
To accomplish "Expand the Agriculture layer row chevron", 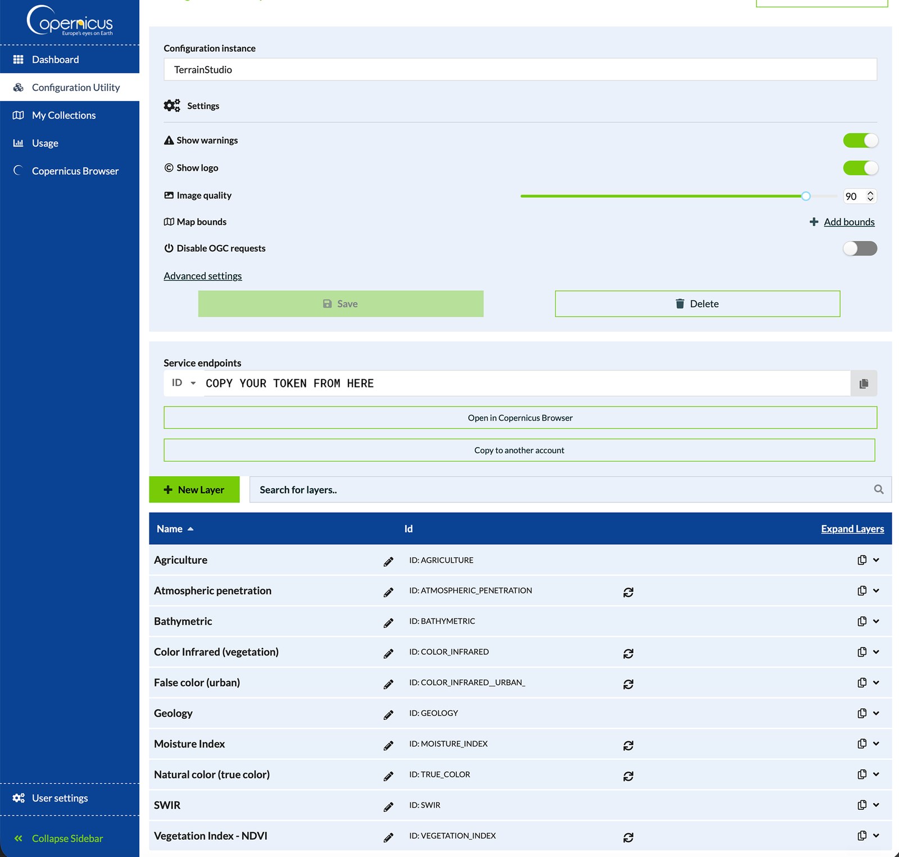I will pos(877,560).
